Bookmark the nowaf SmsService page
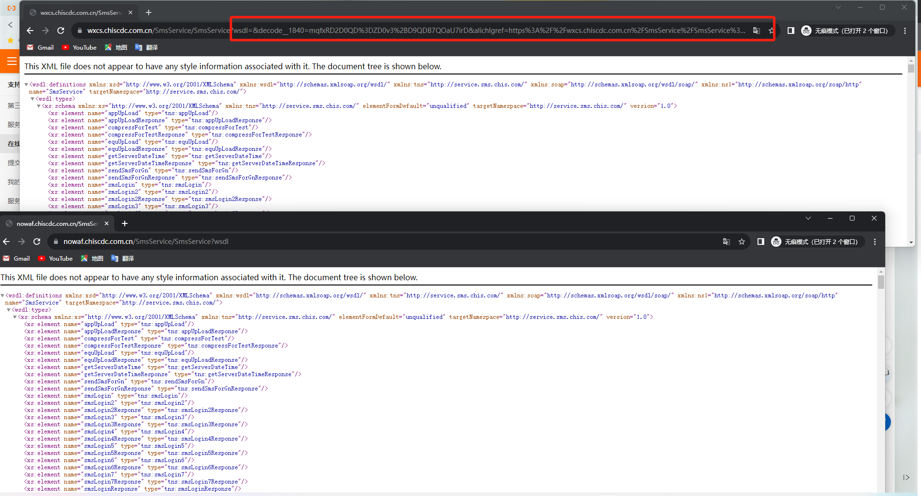The width and height of the screenshot is (921, 496). (742, 242)
